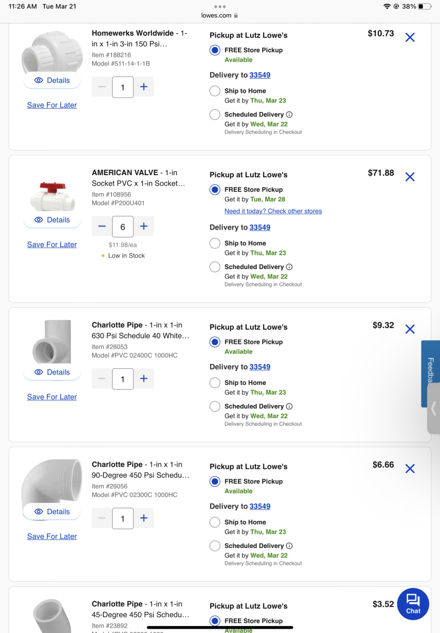Select Ship to Home for Homewerks item

click(215, 91)
